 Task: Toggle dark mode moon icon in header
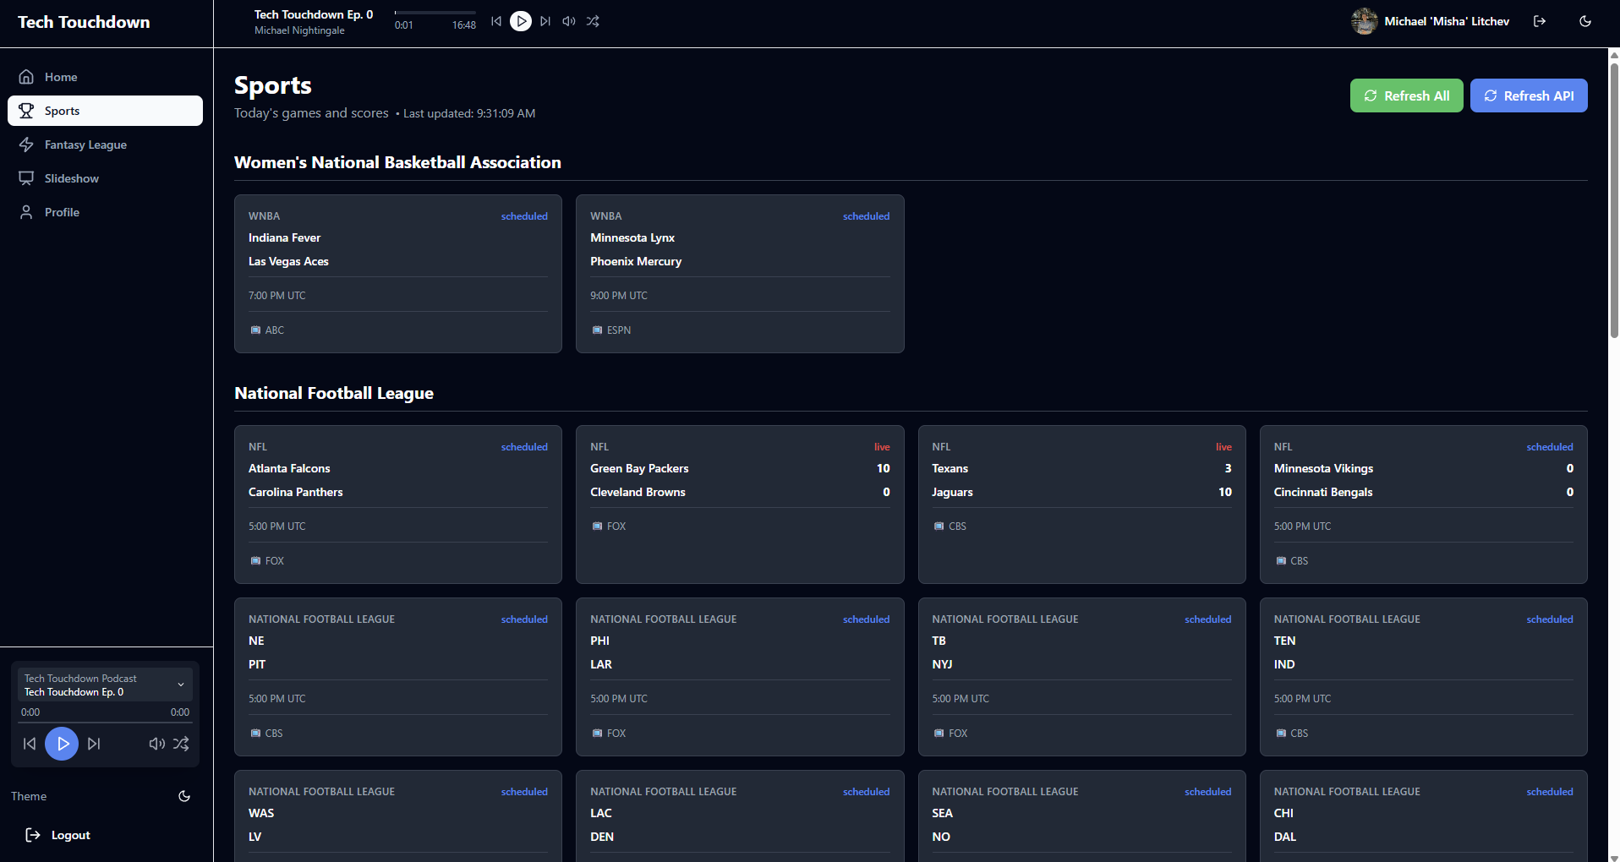pyautogui.click(x=1585, y=21)
